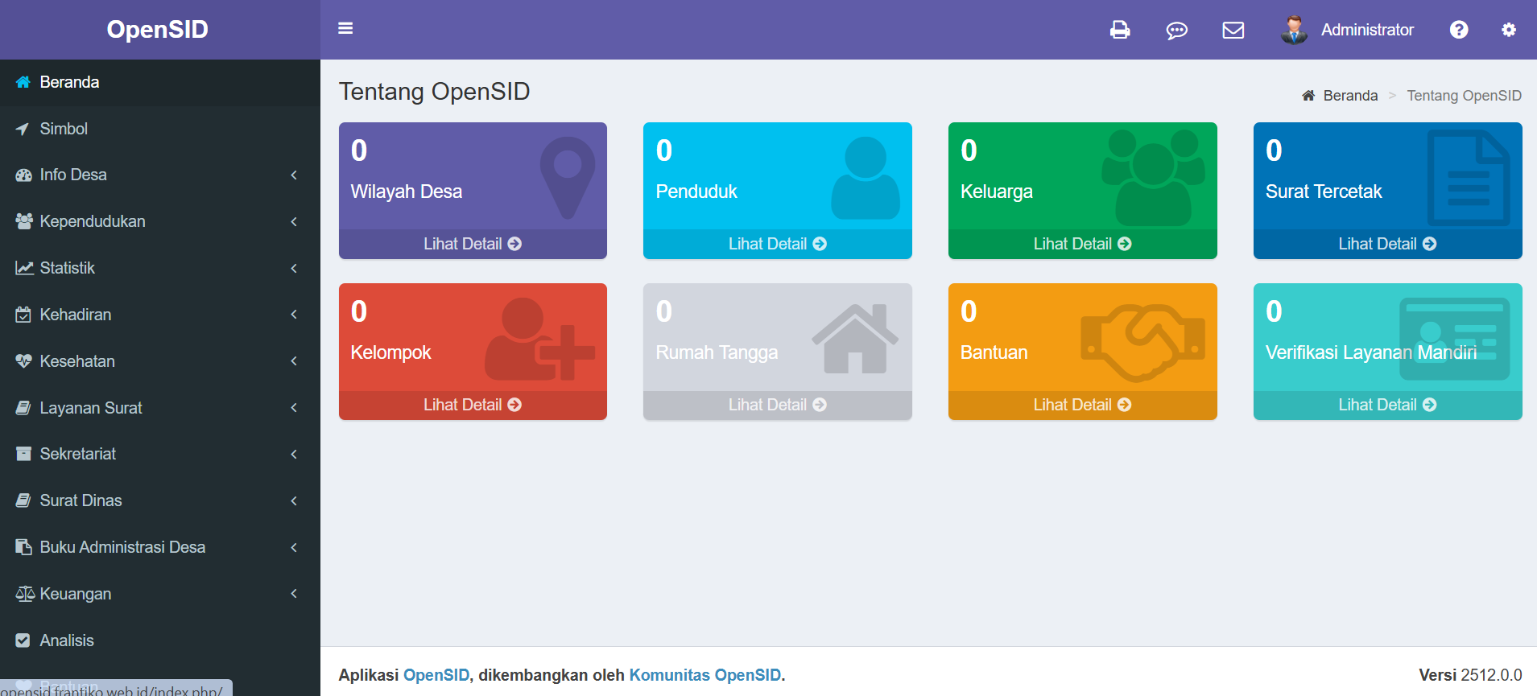Click the help question mark icon
Viewport: 1537px width, 696px height.
click(1458, 30)
